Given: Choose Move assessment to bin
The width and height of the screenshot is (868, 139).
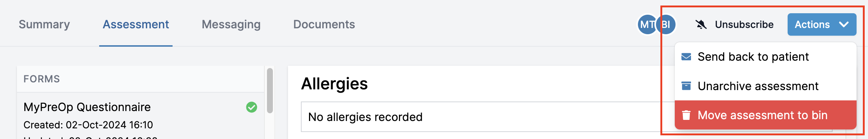Looking at the screenshot, I should (765, 115).
